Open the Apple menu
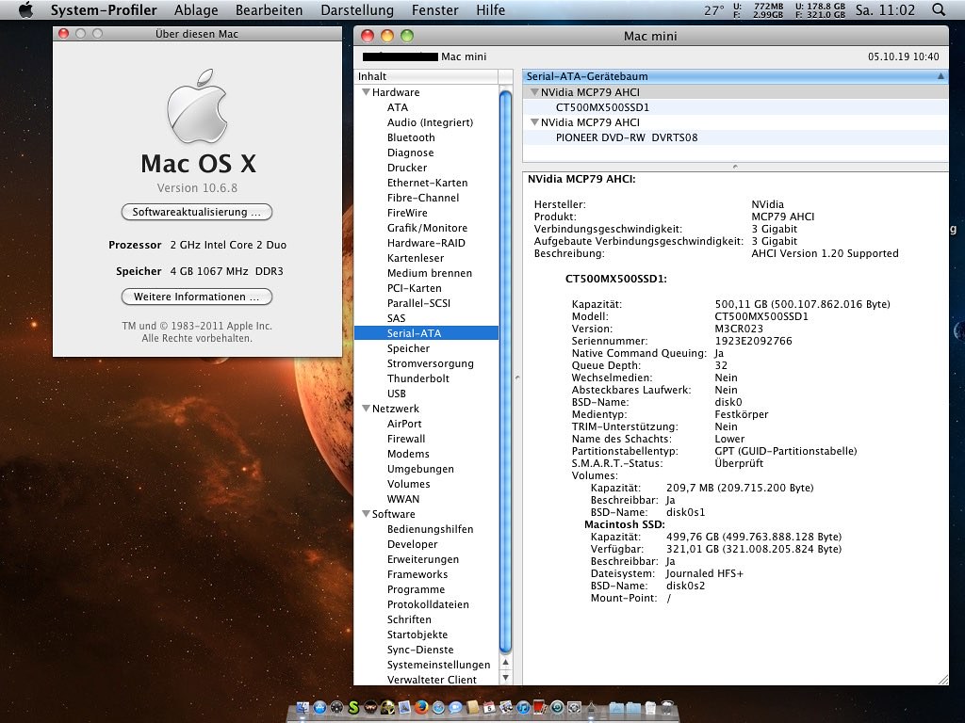Screen dimensions: 965x723 click(25, 10)
